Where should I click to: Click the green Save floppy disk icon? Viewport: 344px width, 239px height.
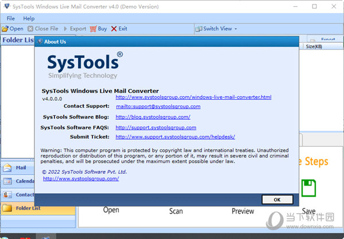[x=308, y=188]
